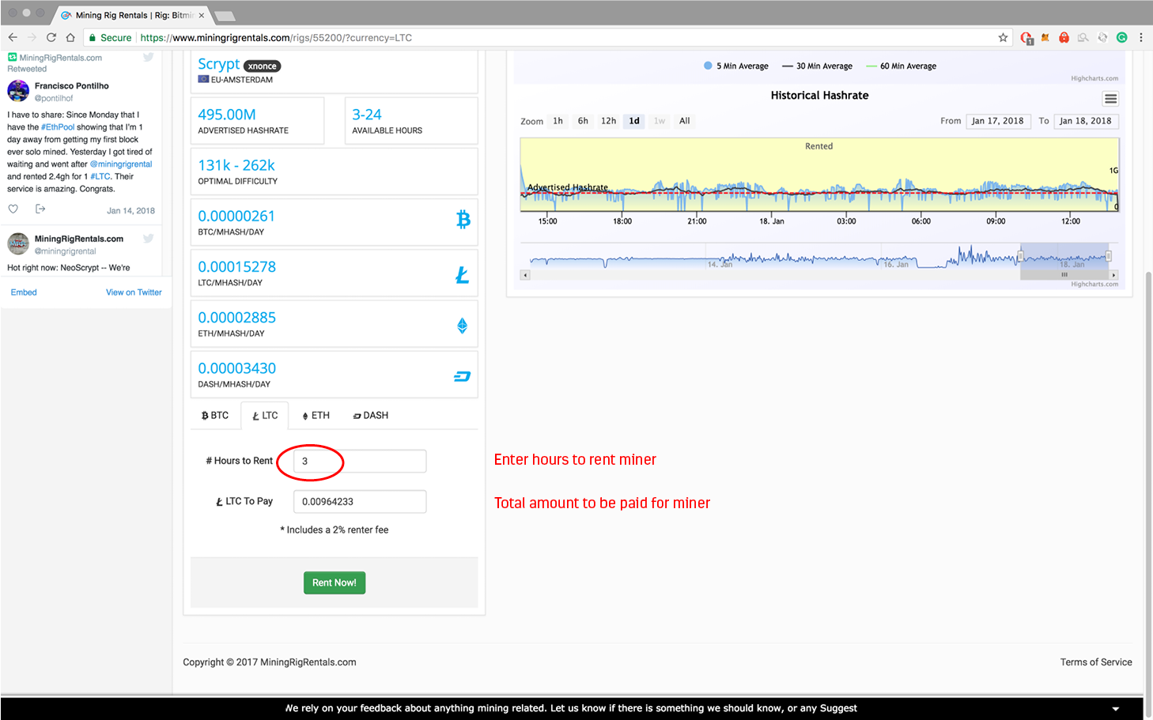Select the 1d chart zoom
The width and height of the screenshot is (1153, 720).
[x=634, y=121]
